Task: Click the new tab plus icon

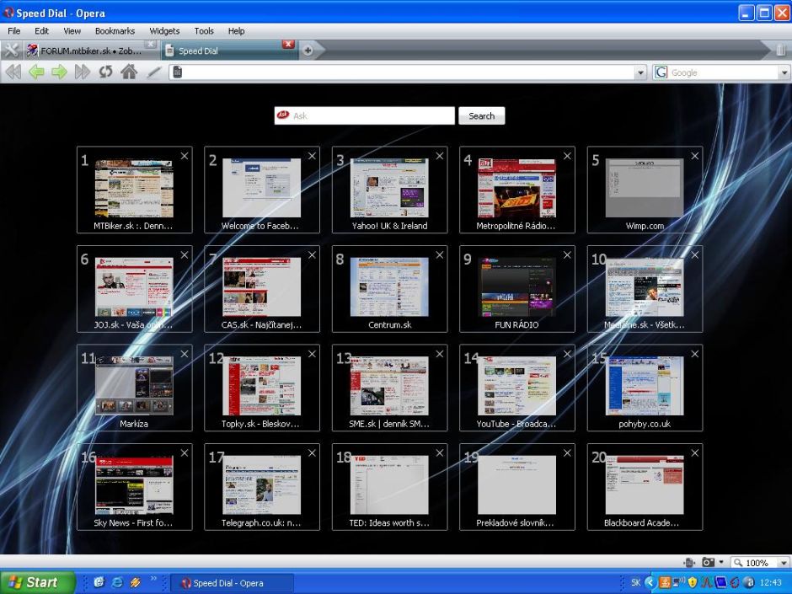Action: 308,51
